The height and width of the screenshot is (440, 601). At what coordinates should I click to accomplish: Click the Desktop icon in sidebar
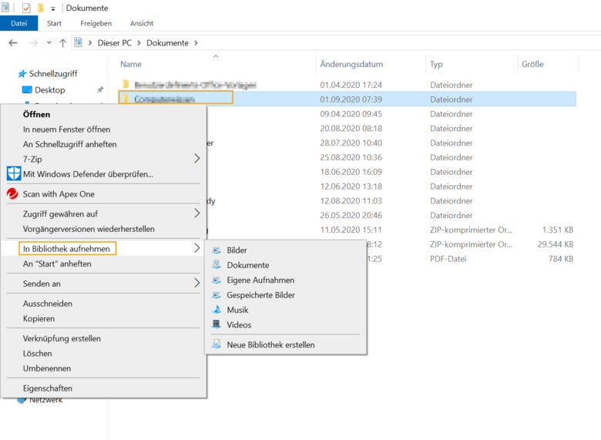tap(27, 89)
